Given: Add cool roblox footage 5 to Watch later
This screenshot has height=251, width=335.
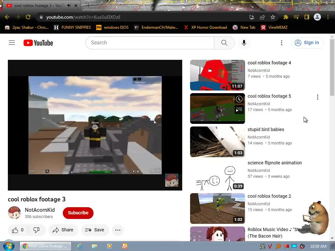Looking at the screenshot, I should (x=239, y=99).
